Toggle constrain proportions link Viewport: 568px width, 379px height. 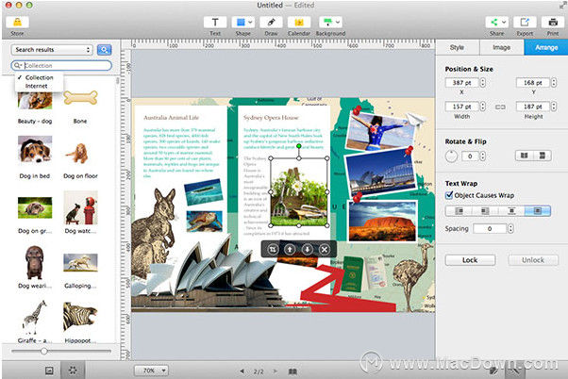(500, 107)
